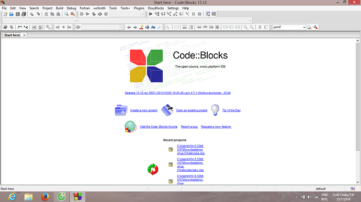The height and width of the screenshot is (202, 361).
Task: Click the Save file floppy icon
Action: [17, 14]
